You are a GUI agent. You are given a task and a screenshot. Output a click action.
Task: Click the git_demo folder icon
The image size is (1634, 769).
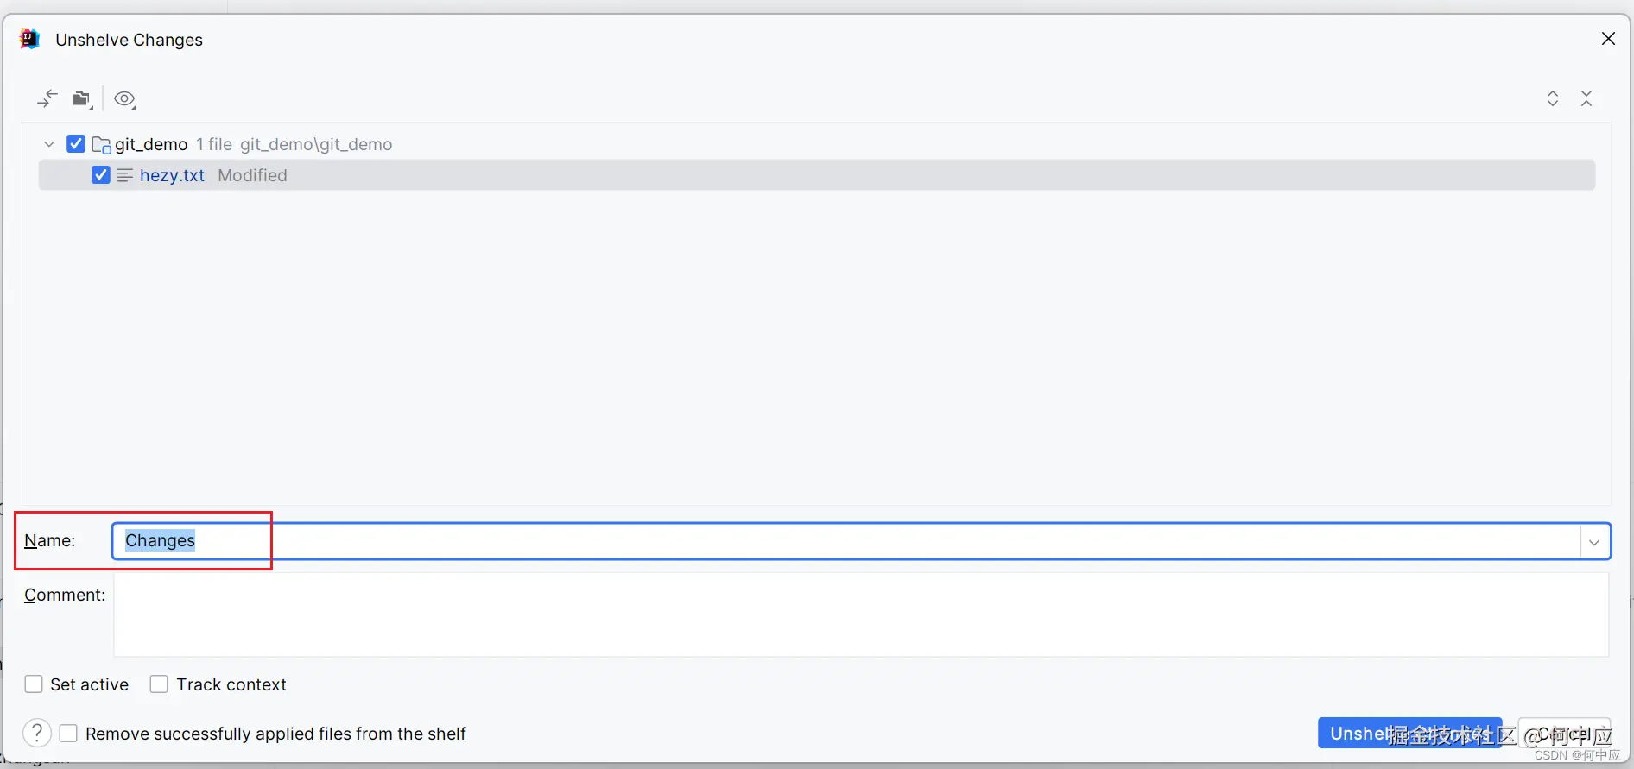coord(101,145)
